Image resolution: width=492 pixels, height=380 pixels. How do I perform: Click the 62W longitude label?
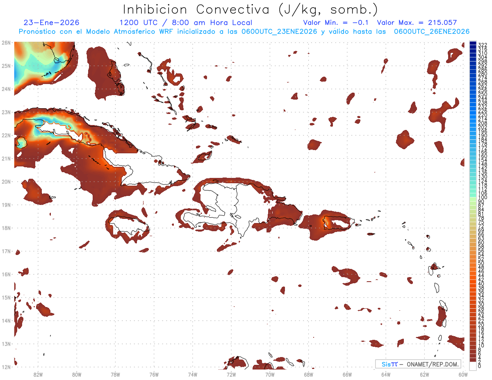(424, 374)
